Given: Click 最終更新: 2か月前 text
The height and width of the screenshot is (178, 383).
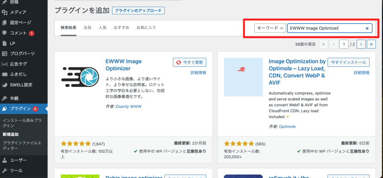Looking at the screenshot, I should (x=190, y=143).
